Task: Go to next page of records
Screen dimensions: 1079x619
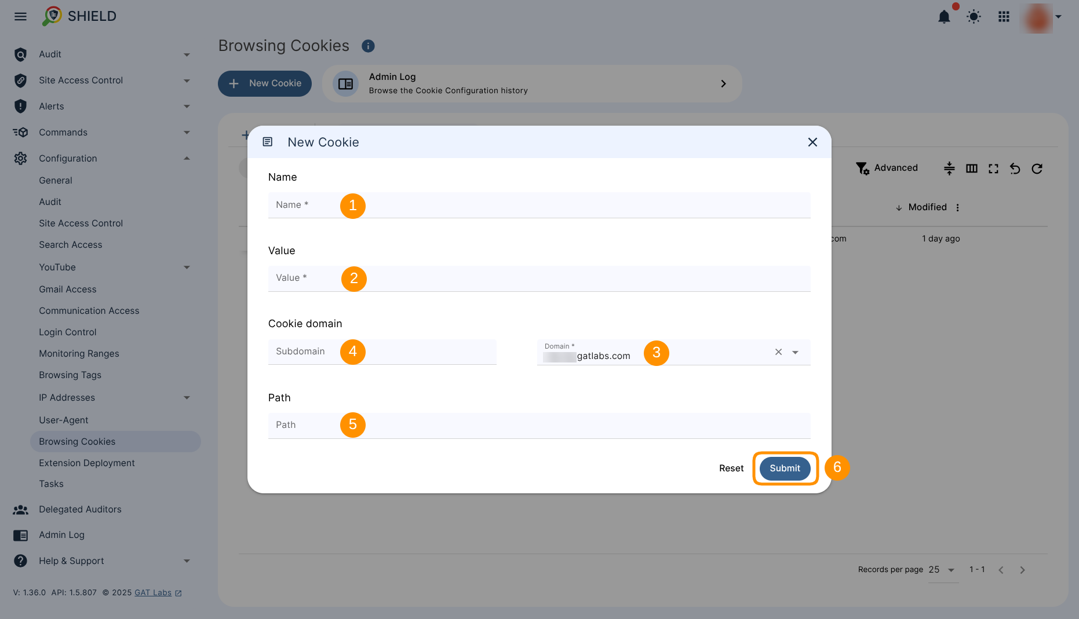Action: 1022,570
